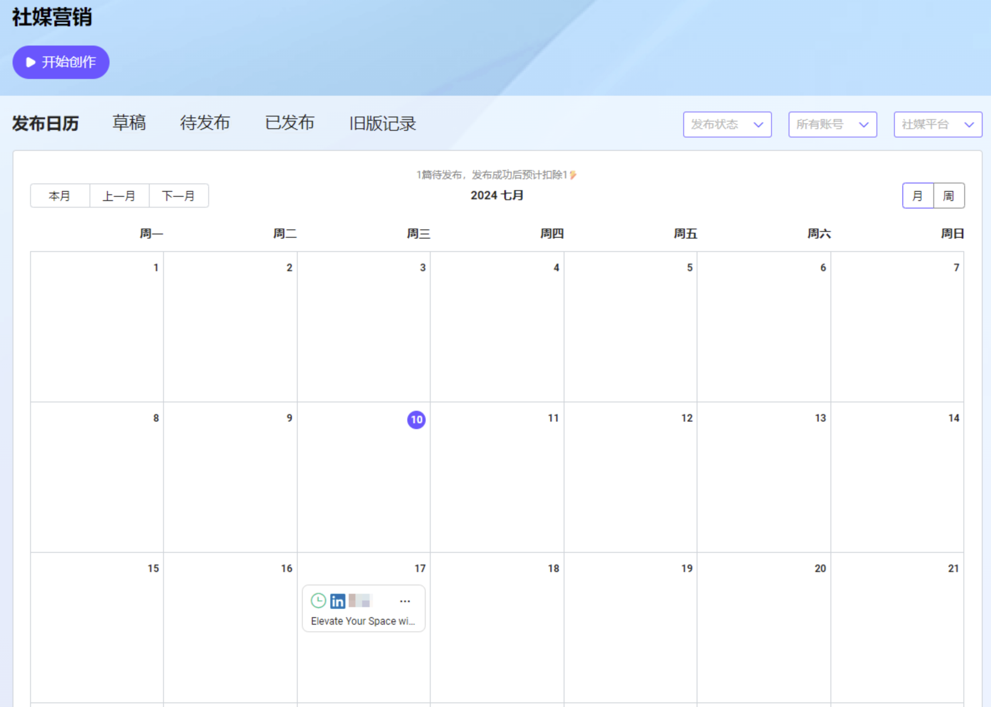Switch calendar to 周 week view
This screenshot has height=707, width=991.
949,196
